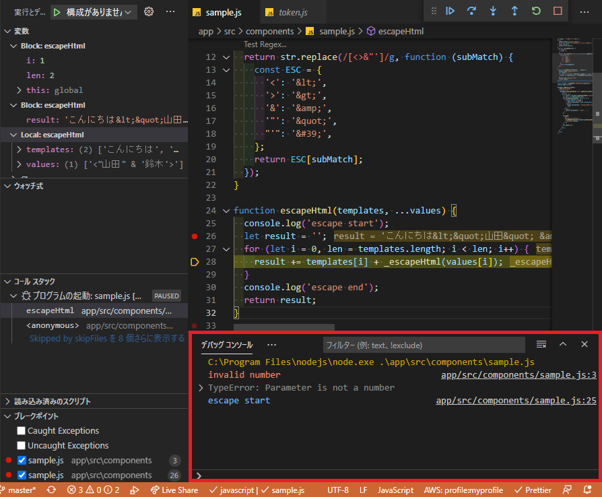The width and height of the screenshot is (602, 497).
Task: Start debugging with the green play icon
Action: click(x=57, y=12)
